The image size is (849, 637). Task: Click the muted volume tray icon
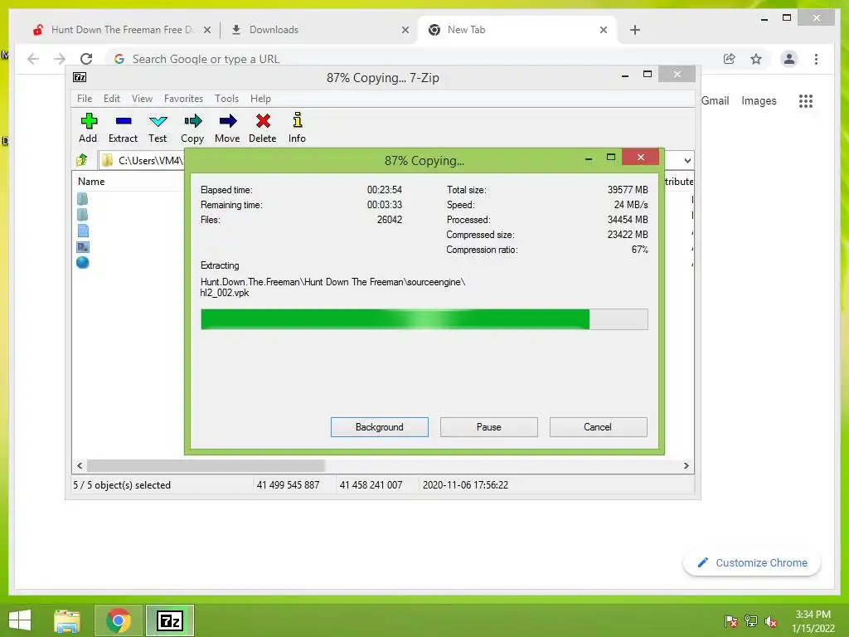point(771,621)
